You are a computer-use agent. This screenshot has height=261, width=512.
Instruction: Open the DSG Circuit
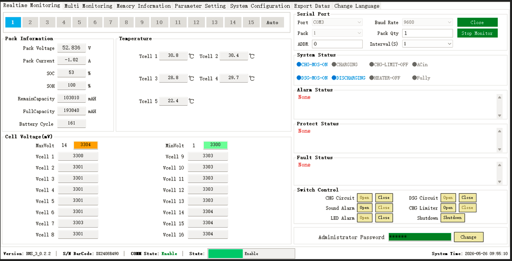coord(448,198)
